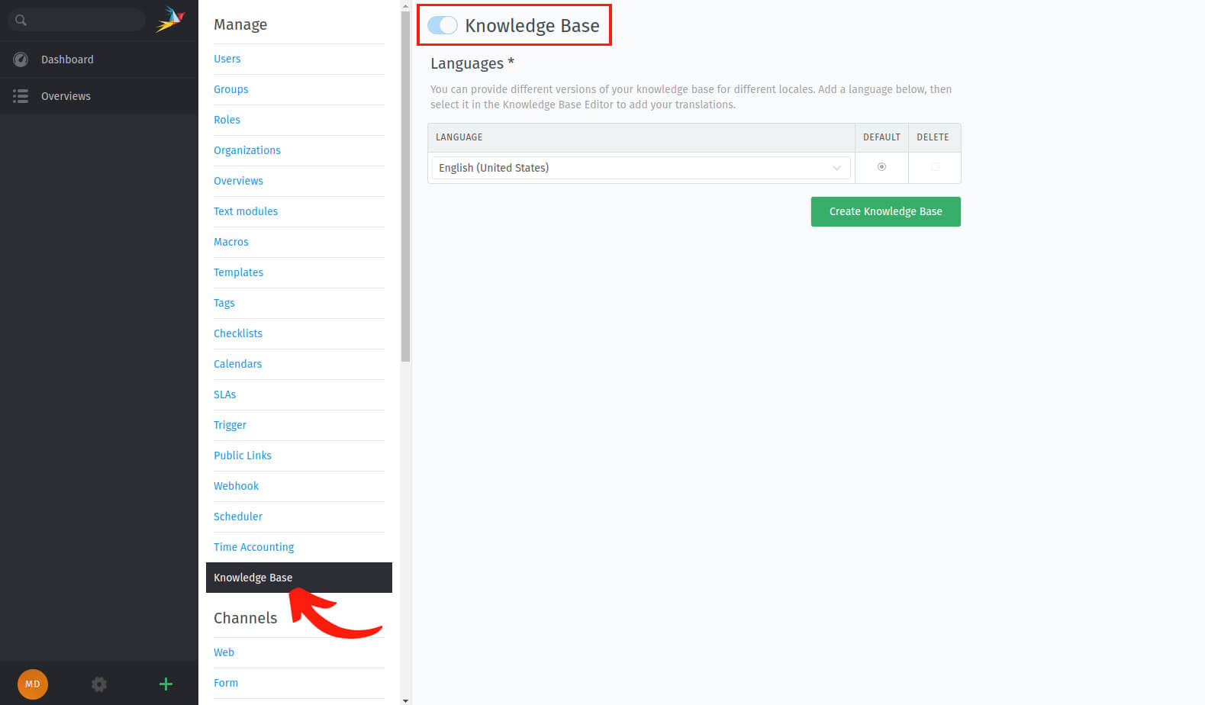Click the green plus new item icon
The height and width of the screenshot is (705, 1205).
click(x=166, y=684)
